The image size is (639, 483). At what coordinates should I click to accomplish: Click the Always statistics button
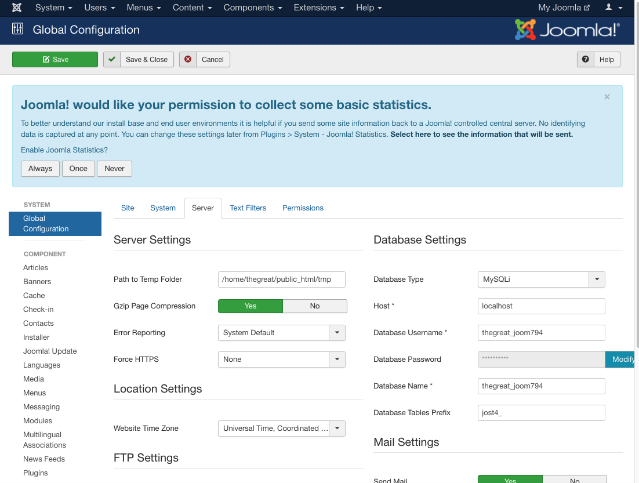[41, 169]
